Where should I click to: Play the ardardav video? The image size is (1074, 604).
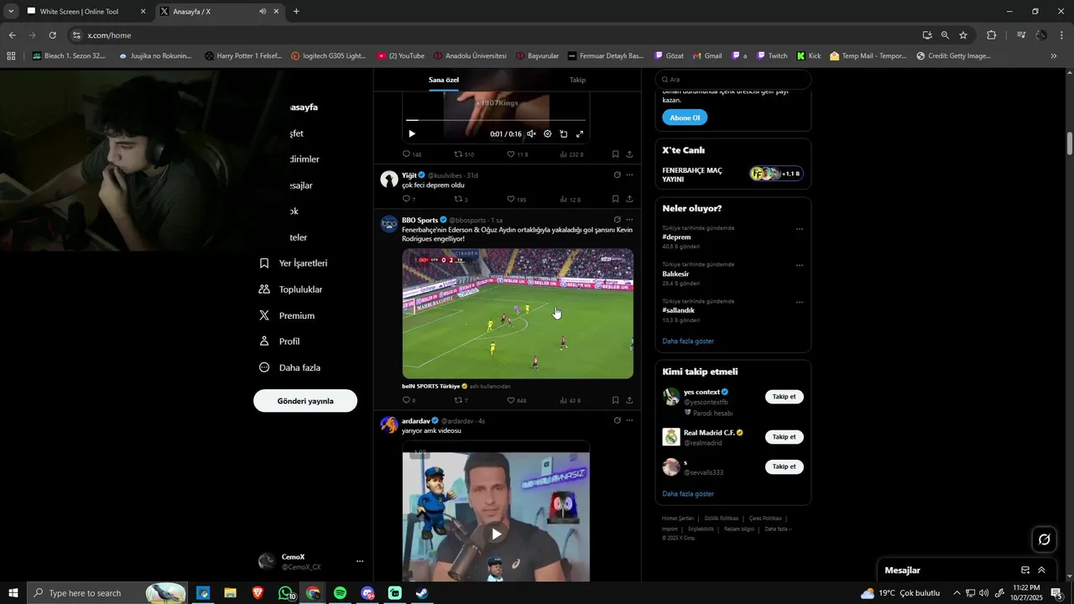[496, 534]
